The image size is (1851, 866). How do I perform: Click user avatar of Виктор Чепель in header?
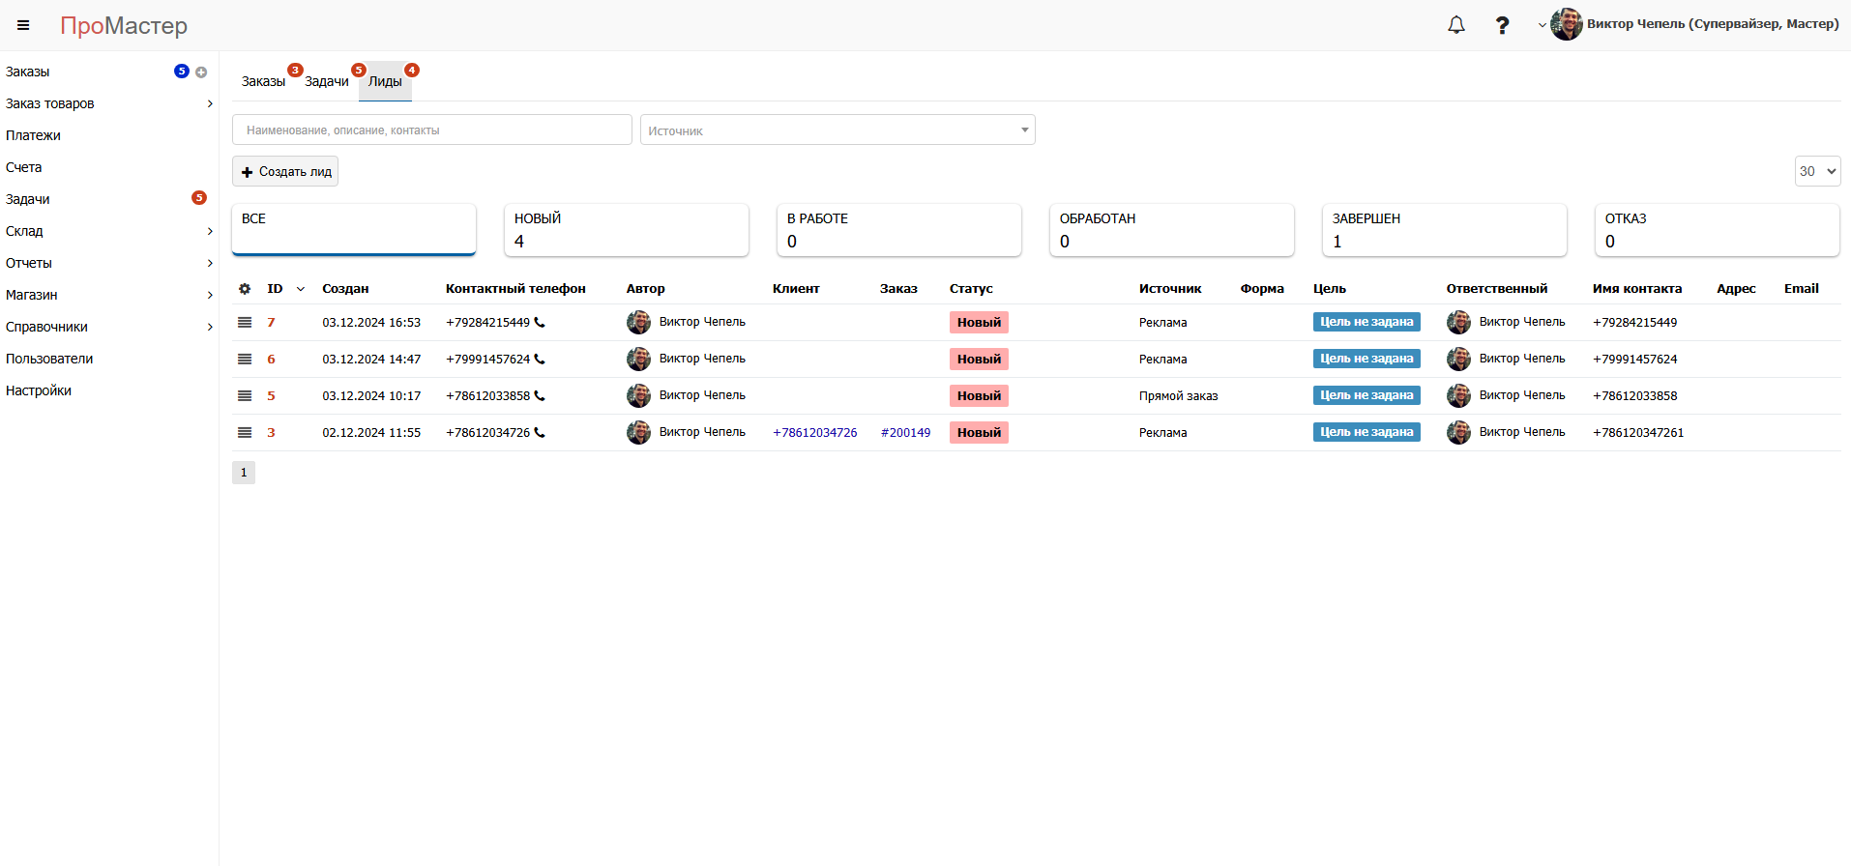pos(1566,24)
